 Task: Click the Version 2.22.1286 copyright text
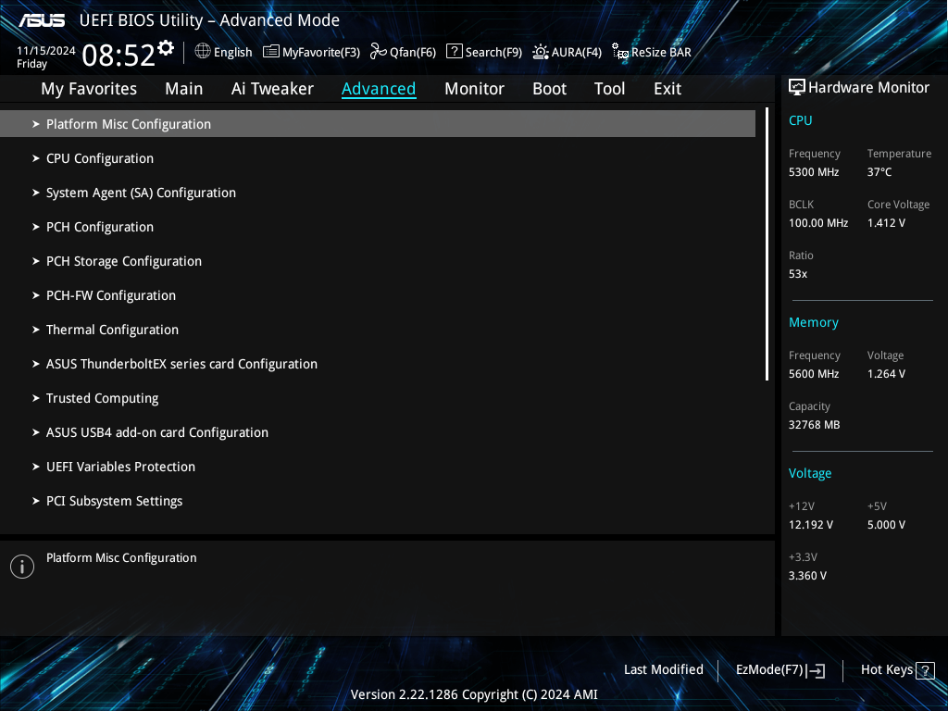pyautogui.click(x=474, y=694)
